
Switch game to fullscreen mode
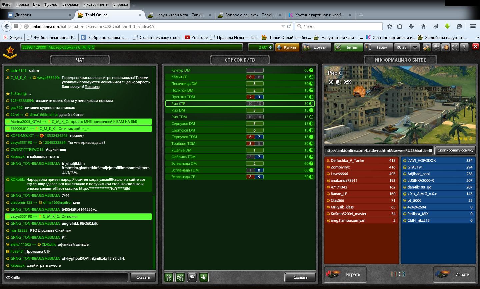pyautogui.click(x=455, y=47)
